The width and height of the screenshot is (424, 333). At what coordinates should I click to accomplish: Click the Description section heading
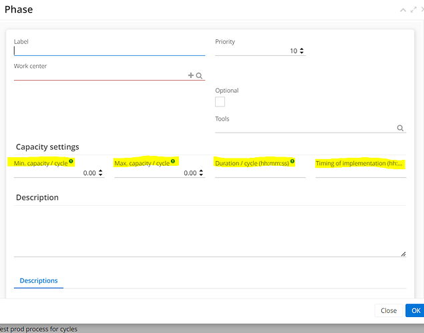tap(37, 197)
